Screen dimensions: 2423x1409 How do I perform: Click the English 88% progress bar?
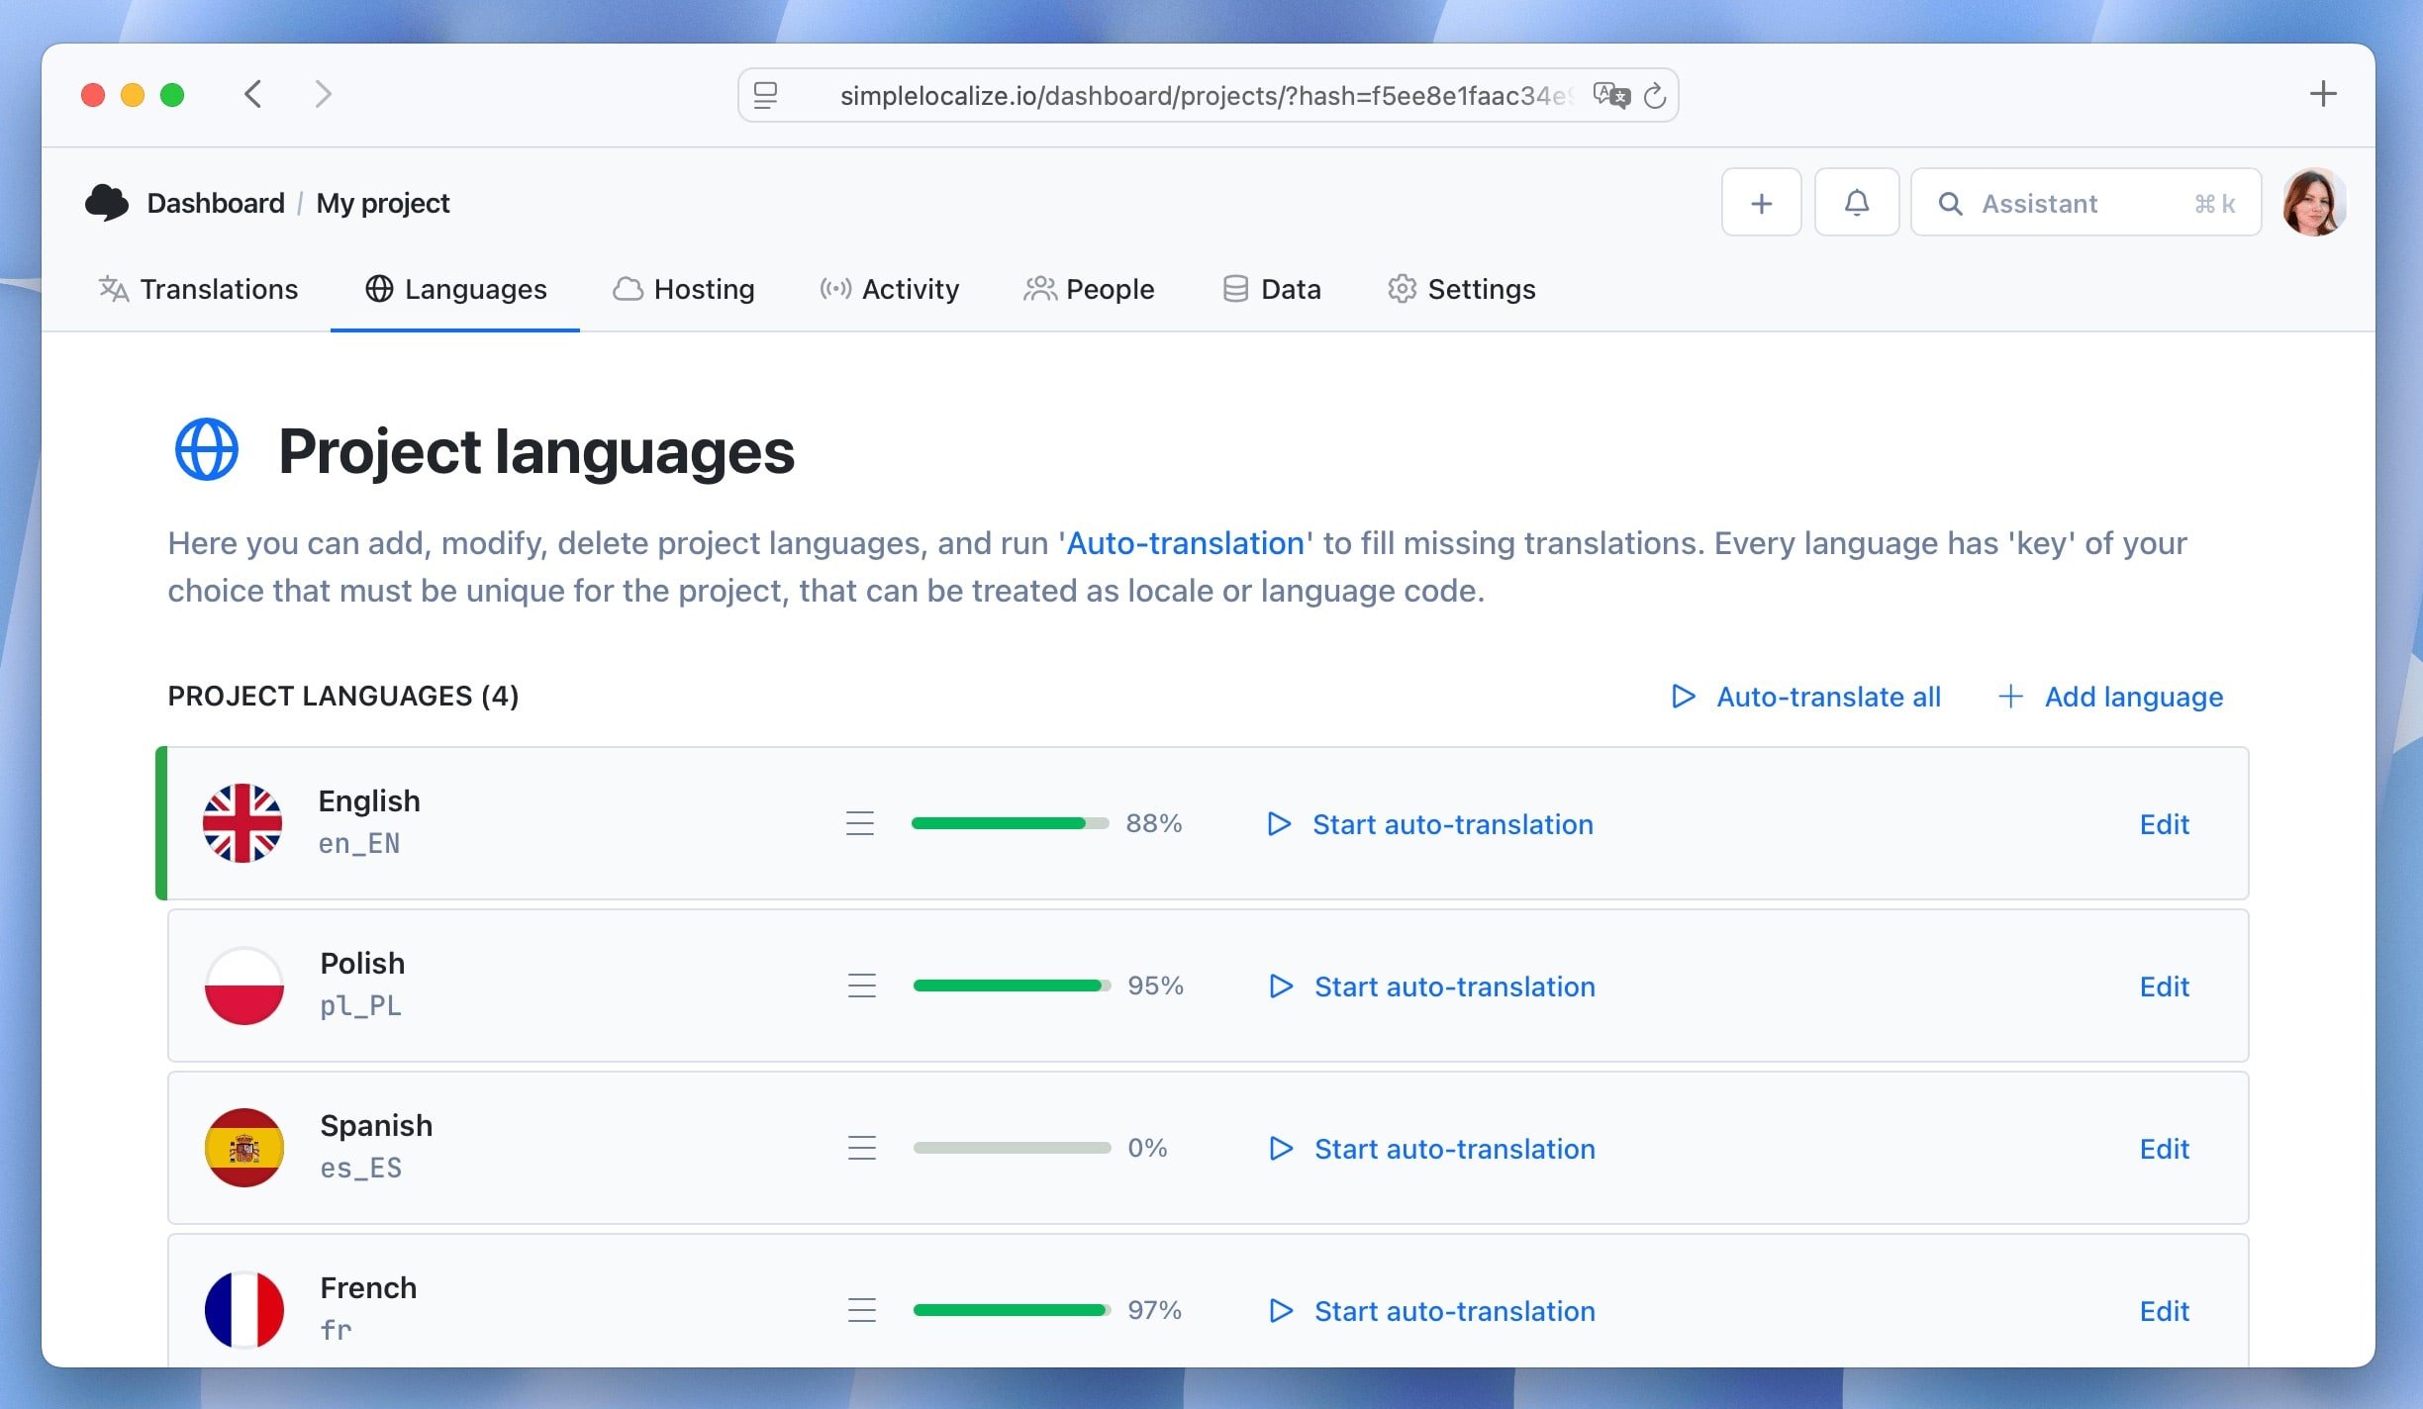(1009, 822)
